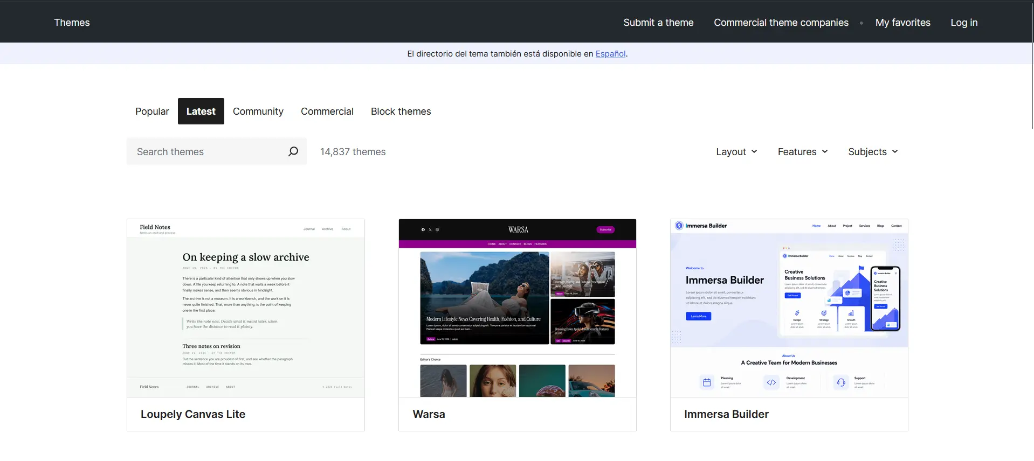Open the Subjects filter dropdown

[x=873, y=152]
